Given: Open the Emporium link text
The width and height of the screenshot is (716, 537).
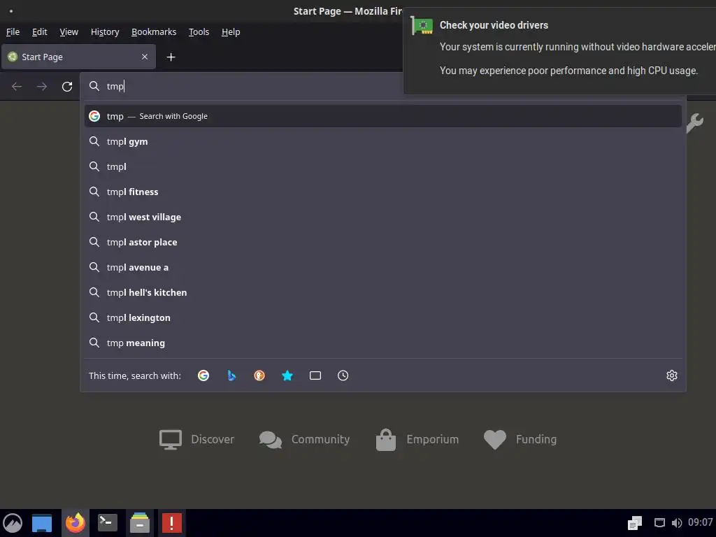Looking at the screenshot, I should coord(432,439).
